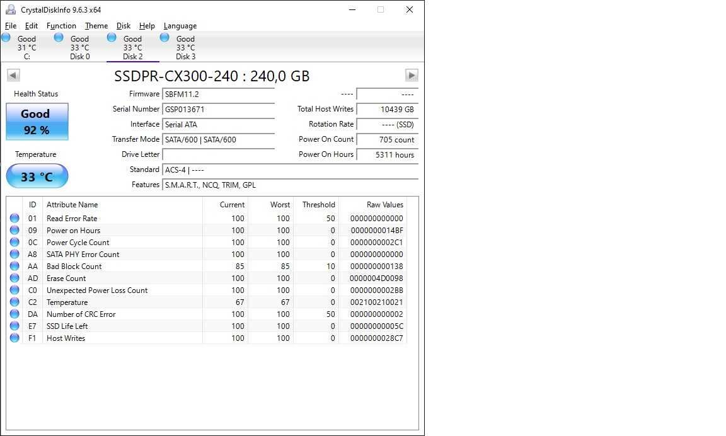Go to next disk with right arrow
Viewport: 726px width, 436px height.
[x=412, y=75]
